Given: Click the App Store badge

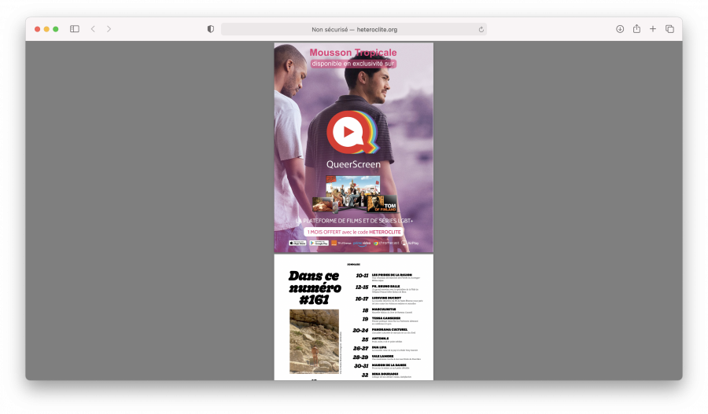Looking at the screenshot, I should click(x=297, y=244).
